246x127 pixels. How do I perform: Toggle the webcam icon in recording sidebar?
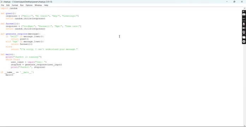click(244, 32)
